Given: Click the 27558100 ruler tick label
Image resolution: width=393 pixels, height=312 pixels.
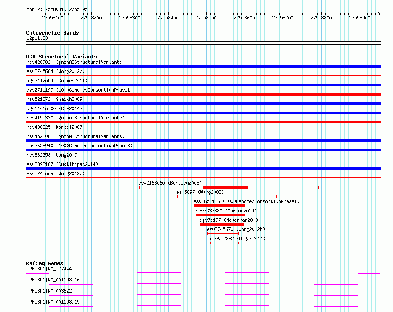Looking at the screenshot, I should 53,18.
